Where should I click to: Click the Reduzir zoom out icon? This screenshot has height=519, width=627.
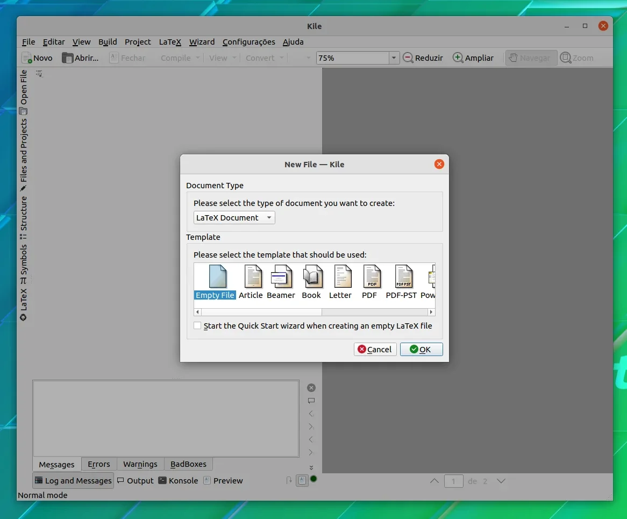click(408, 58)
